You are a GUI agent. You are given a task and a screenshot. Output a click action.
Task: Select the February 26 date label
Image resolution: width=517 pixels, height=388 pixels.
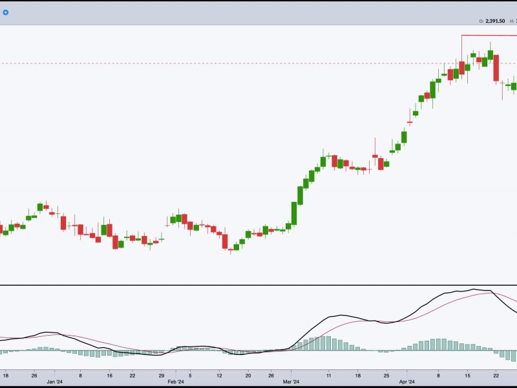pyautogui.click(x=271, y=376)
